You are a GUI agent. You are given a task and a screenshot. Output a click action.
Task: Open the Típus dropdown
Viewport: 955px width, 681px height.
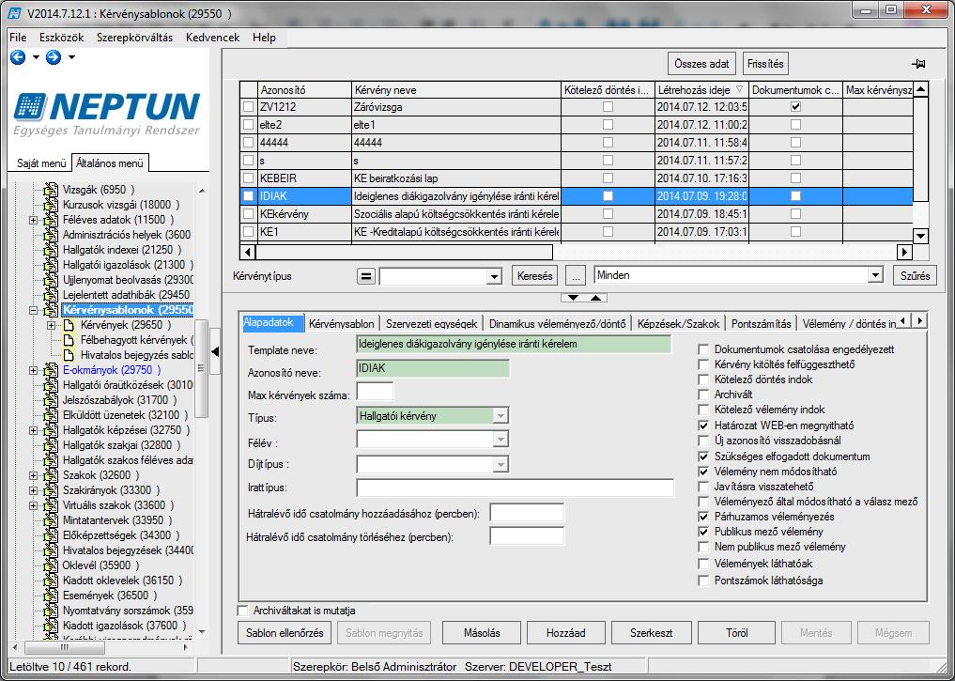[x=500, y=416]
